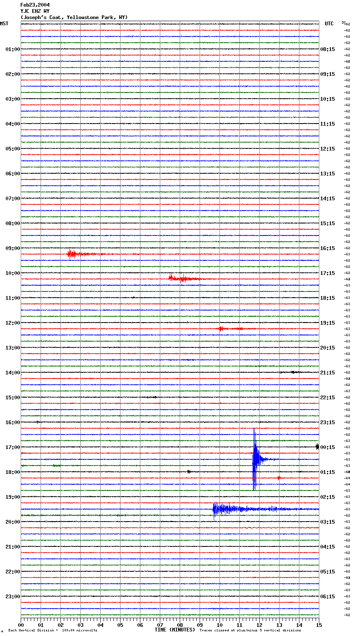Click the 16:15 UTC time label
The width and height of the screenshot is (352, 636).
click(328, 248)
